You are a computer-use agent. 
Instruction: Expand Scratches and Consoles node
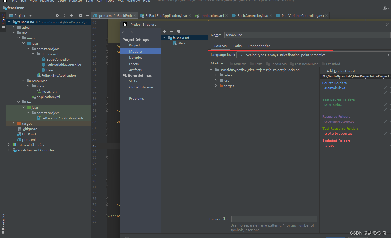pyautogui.click(x=9, y=150)
